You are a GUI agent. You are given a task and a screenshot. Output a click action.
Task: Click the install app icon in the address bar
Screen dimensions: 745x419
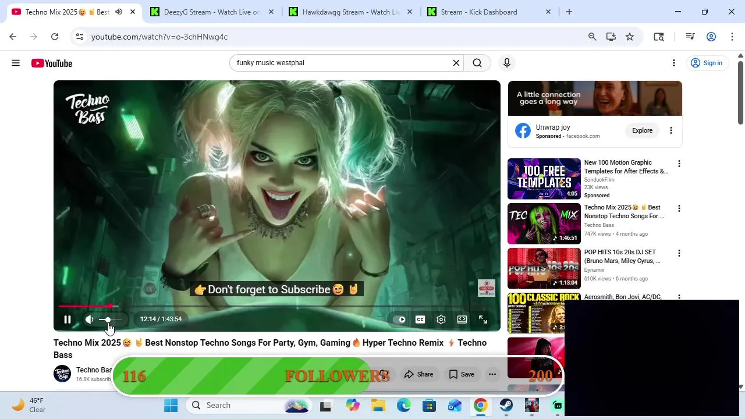[x=611, y=37]
